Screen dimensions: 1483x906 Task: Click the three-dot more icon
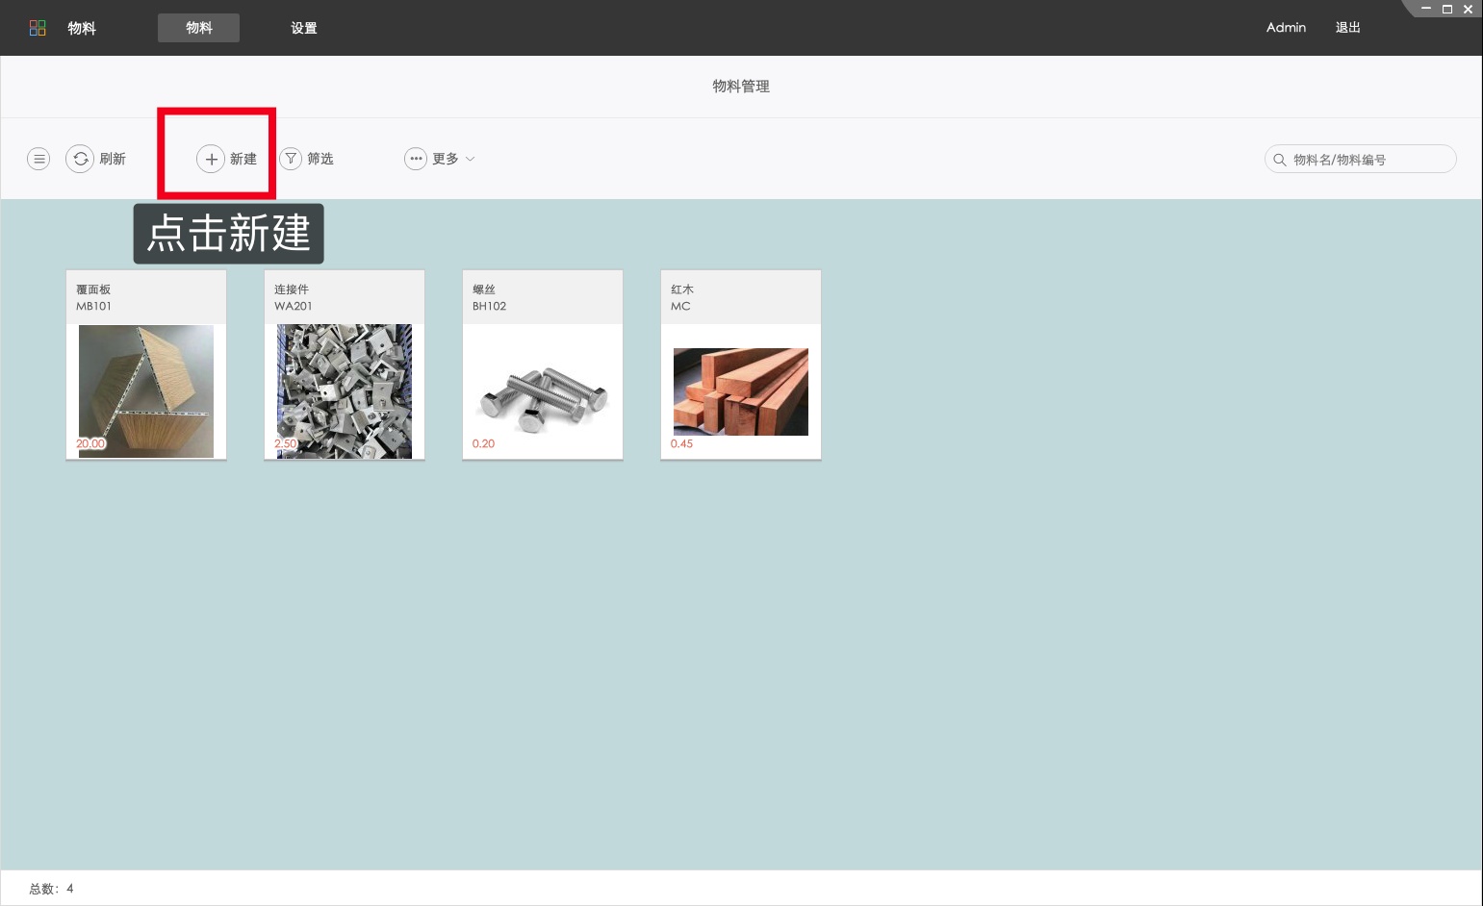pyautogui.click(x=416, y=159)
